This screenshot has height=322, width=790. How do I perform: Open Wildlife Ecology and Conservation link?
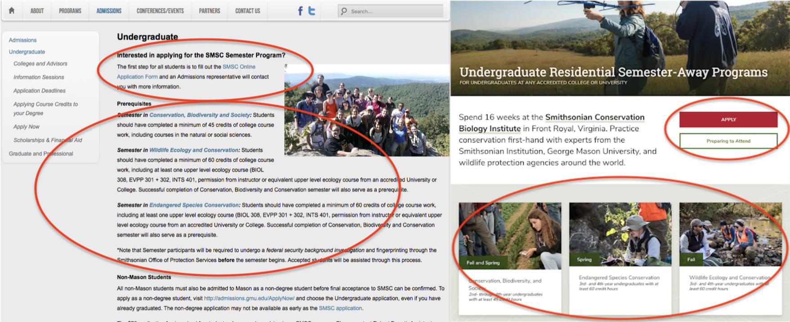coord(194,150)
